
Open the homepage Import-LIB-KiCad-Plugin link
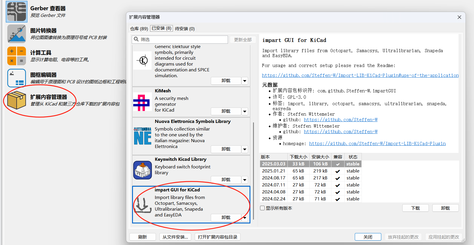[x=377, y=144]
